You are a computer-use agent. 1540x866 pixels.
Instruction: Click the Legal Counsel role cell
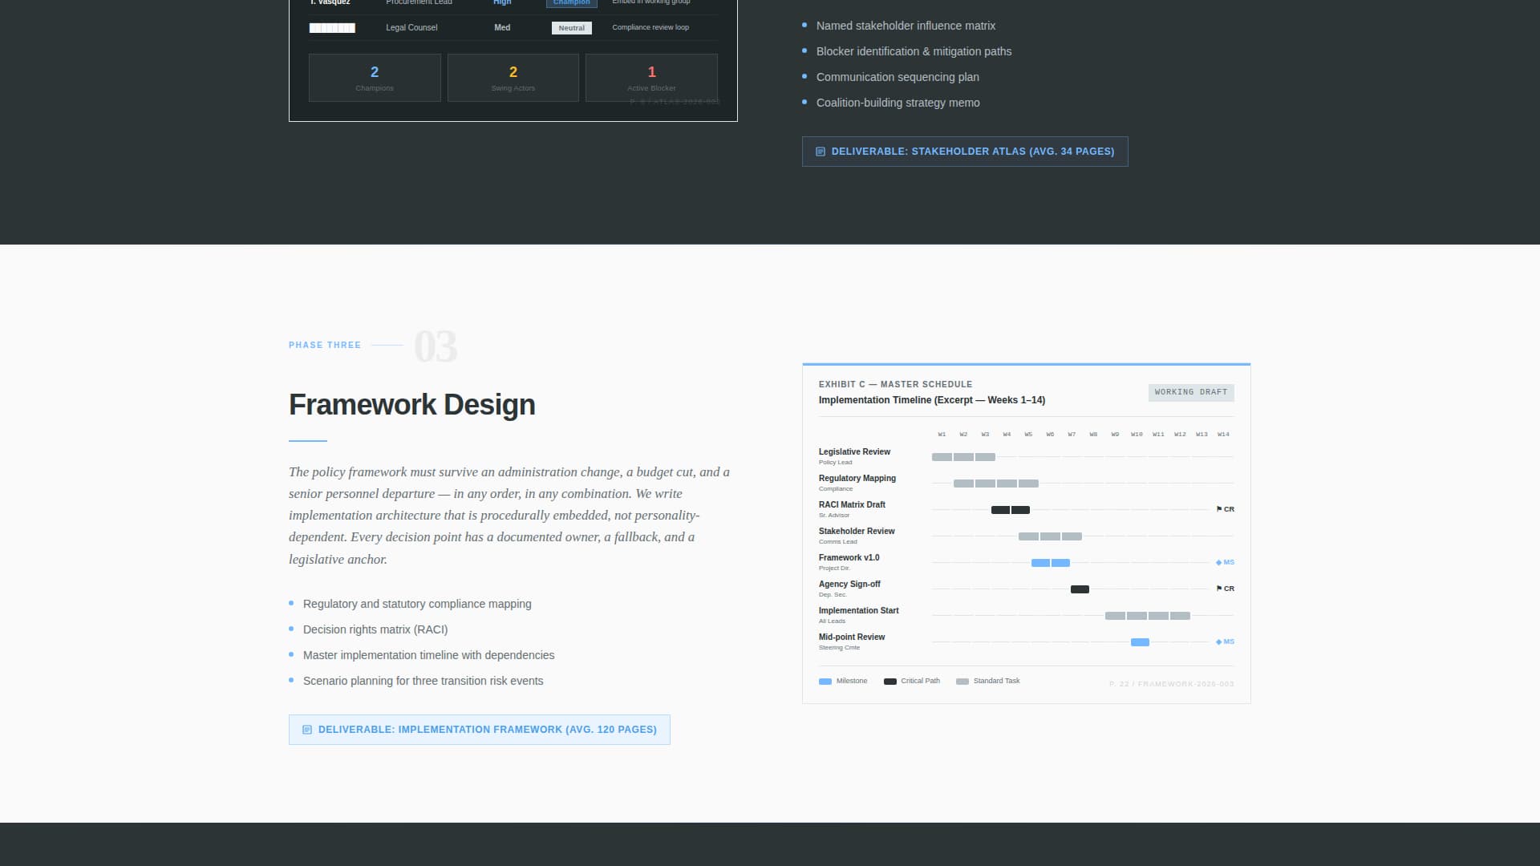[411, 27]
